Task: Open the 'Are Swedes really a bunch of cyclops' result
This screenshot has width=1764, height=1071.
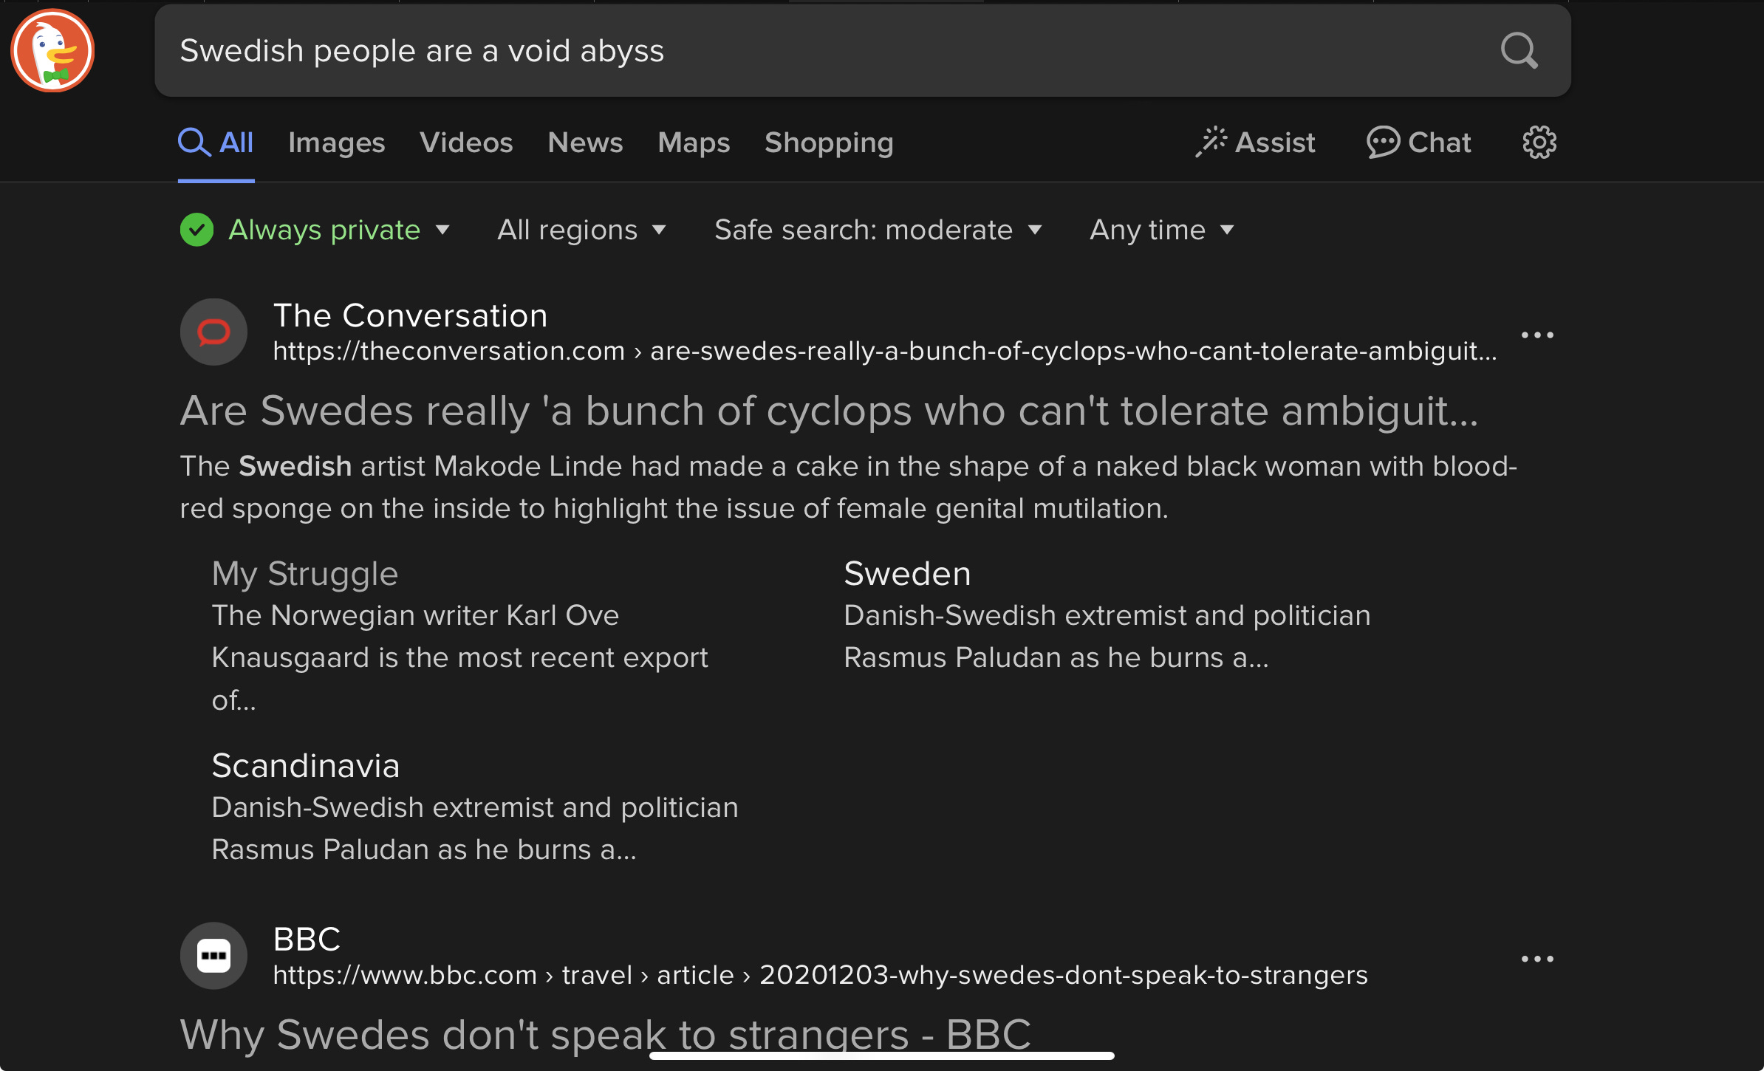Action: [x=829, y=411]
